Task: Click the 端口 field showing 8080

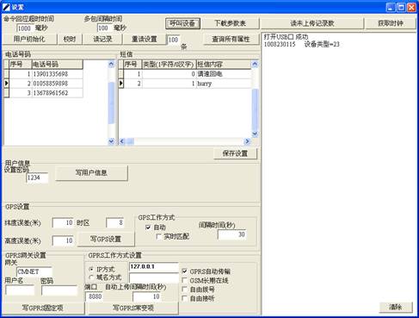Action: tap(94, 296)
